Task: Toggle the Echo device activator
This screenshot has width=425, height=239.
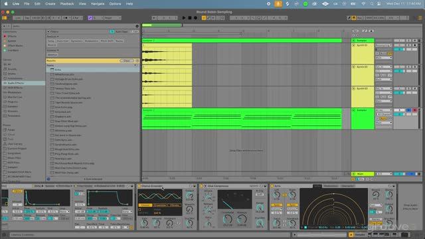Action: pyautogui.click(x=272, y=186)
